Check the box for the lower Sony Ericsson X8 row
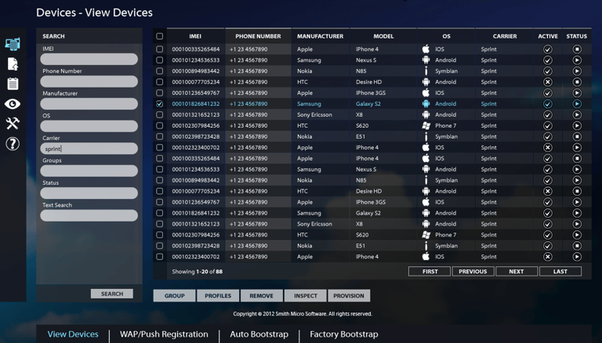Viewport: 602px width, 343px height. click(159, 224)
